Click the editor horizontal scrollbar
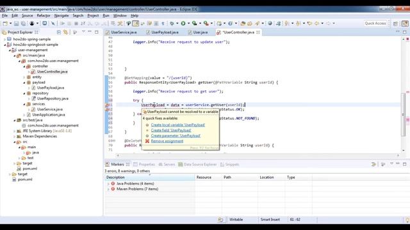Screen dimensions: 410x230 (x=258, y=155)
